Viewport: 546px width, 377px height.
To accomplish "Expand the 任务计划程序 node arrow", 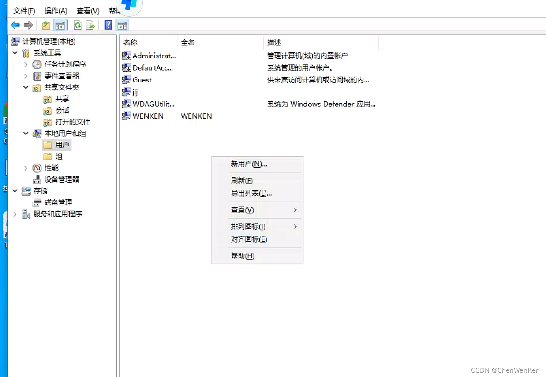I will pyautogui.click(x=26, y=64).
